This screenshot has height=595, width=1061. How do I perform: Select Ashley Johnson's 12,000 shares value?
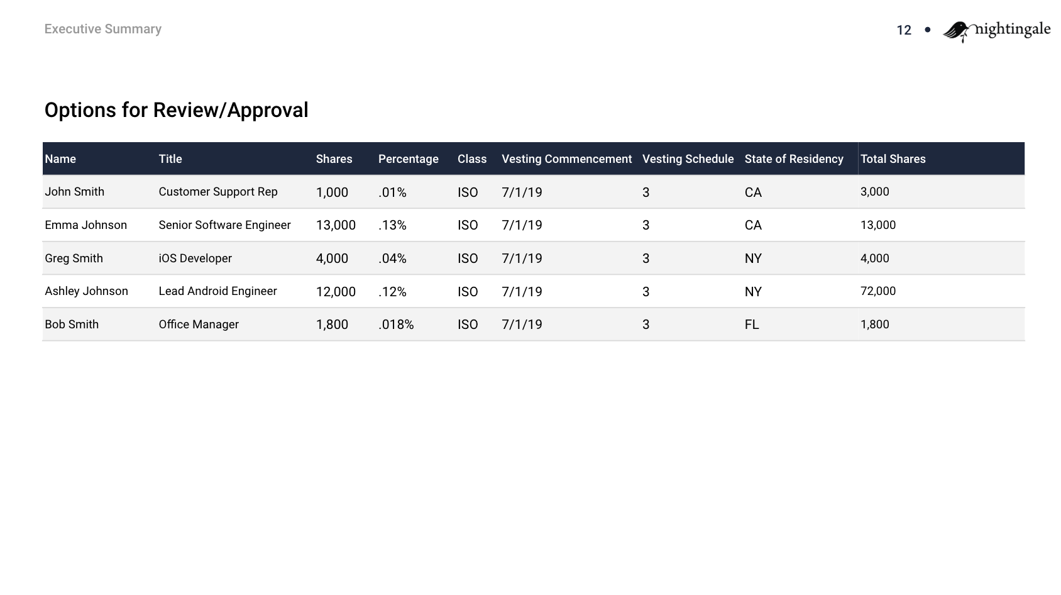336,292
